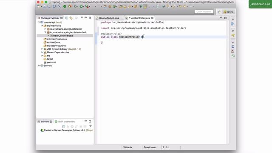This screenshot has width=272, height=153.
Task: Close the Package Explorer view tab
Action: 61,18
